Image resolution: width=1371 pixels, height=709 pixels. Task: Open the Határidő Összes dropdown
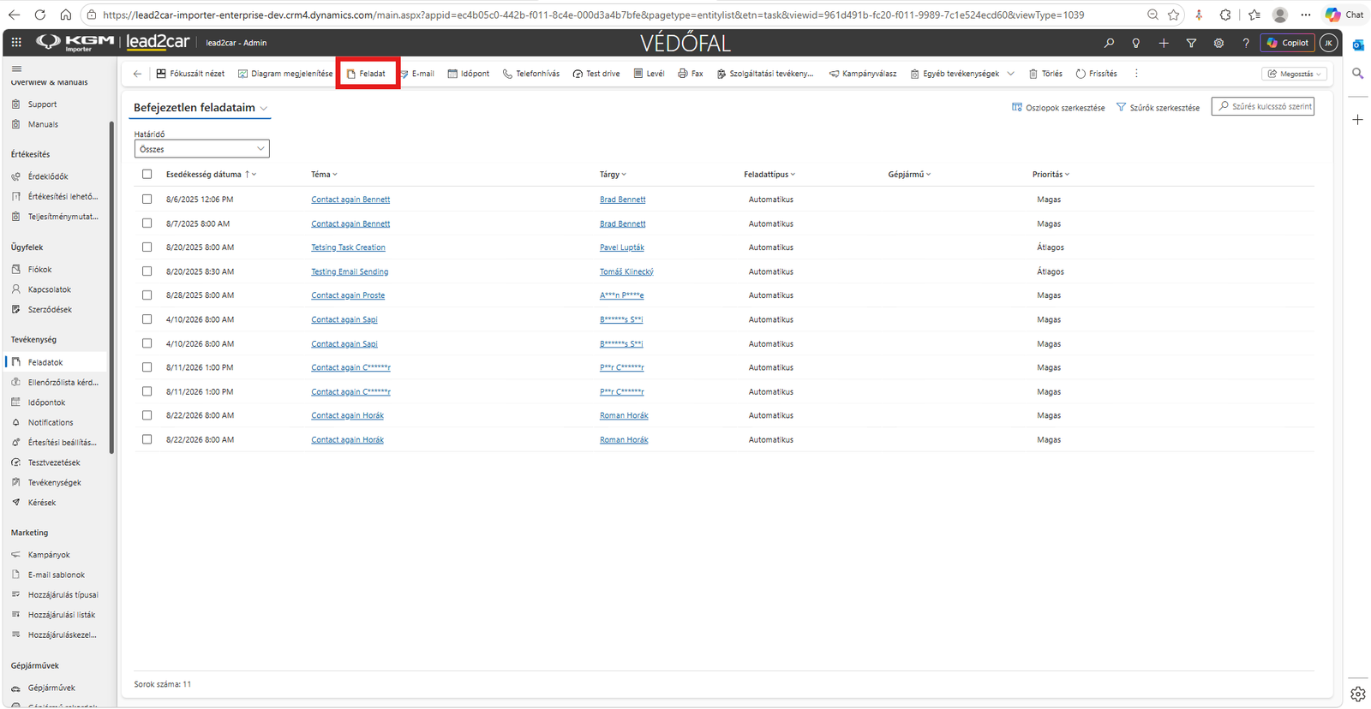201,149
